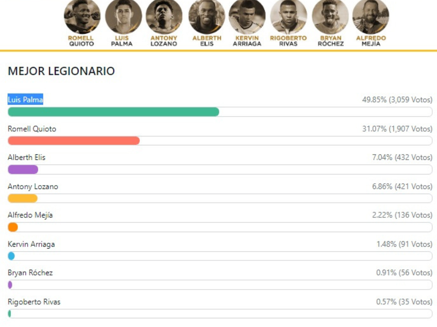437x327 pixels.
Task: Click the Romell Quioto poll label
Action: [32, 129]
